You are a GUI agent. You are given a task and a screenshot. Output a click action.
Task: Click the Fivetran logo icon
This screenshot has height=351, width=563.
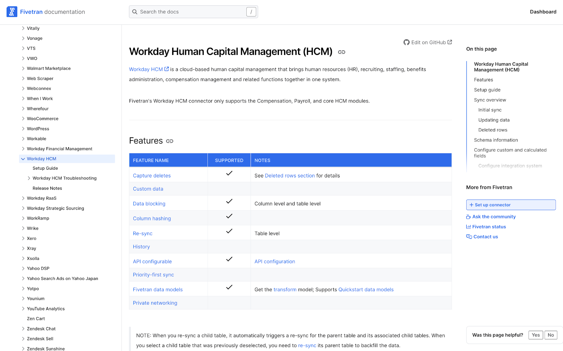pos(12,12)
